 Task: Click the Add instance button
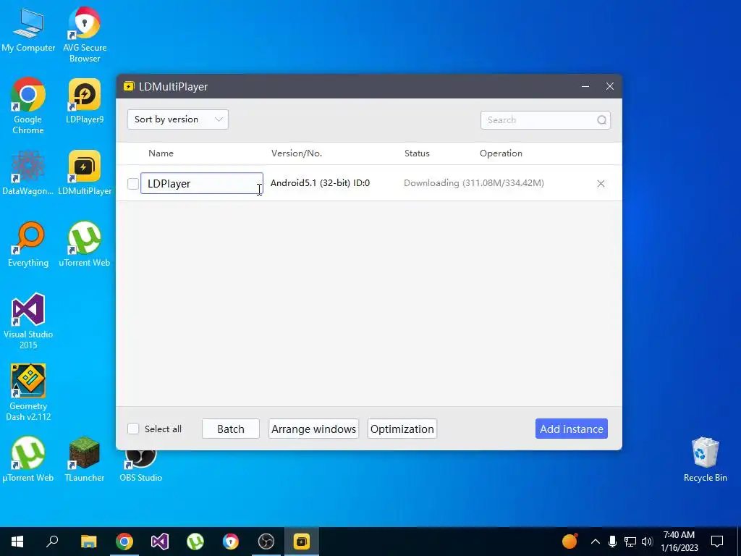point(572,429)
